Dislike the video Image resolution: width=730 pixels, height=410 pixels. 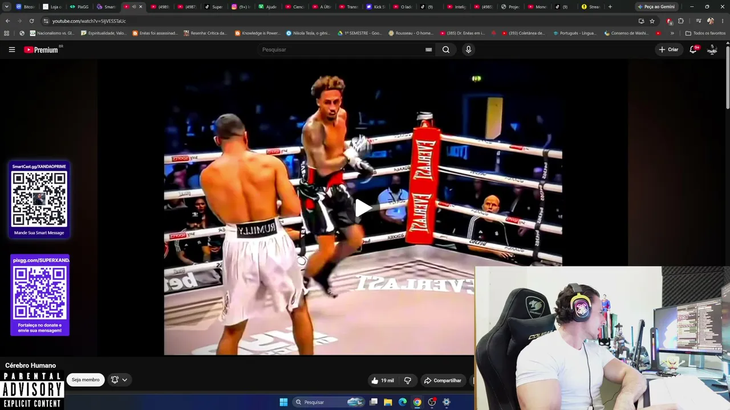click(408, 380)
